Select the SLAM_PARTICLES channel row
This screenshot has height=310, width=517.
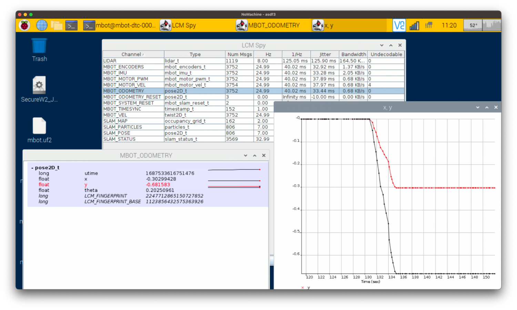click(x=188, y=127)
